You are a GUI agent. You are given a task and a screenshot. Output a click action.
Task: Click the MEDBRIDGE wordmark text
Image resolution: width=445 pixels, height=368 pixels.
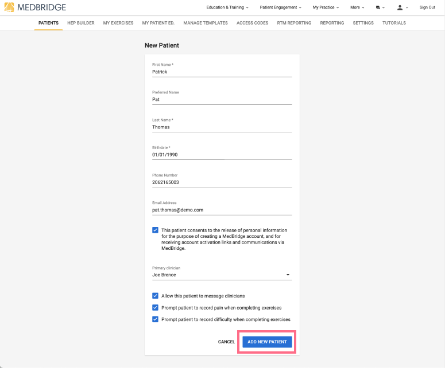click(x=42, y=7)
